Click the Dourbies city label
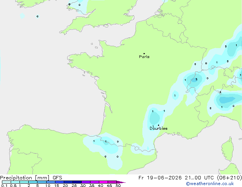Screen dimensions: 242x187 pyautogui.click(x=158, y=128)
